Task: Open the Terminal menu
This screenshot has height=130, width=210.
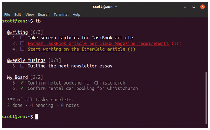Action: coord(61,15)
